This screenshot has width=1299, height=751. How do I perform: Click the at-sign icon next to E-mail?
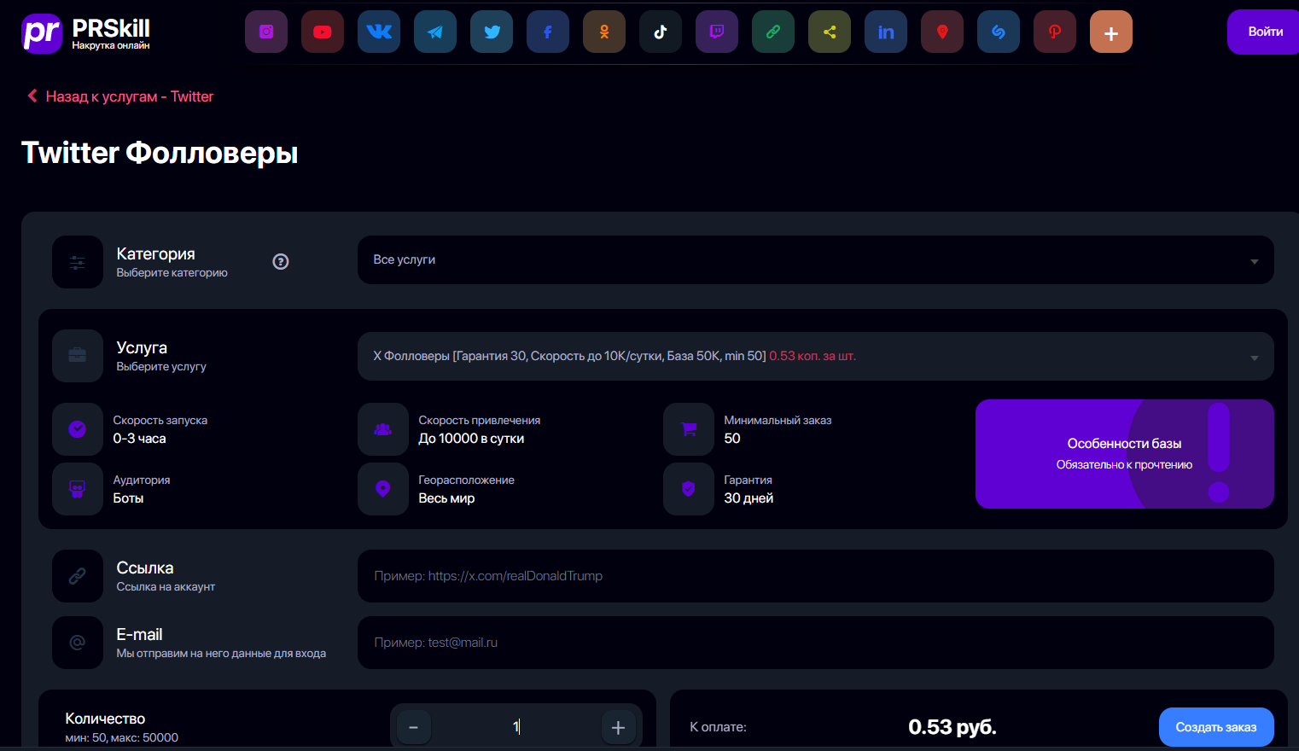78,643
